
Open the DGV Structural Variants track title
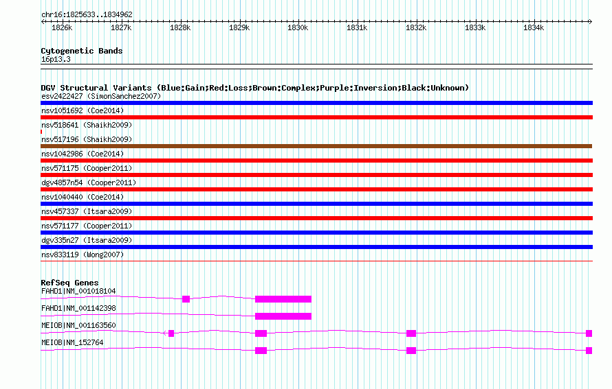(255, 88)
